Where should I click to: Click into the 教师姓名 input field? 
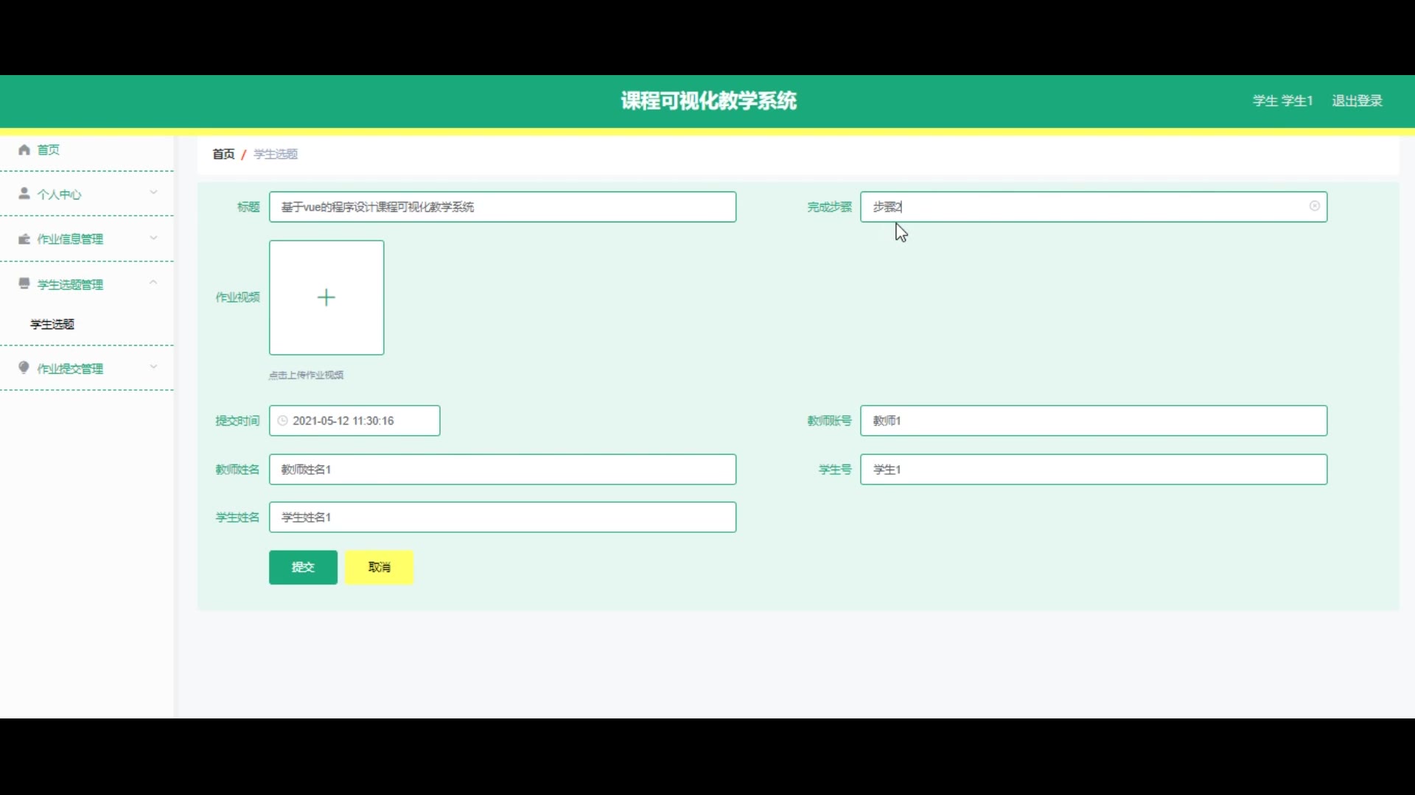502,470
